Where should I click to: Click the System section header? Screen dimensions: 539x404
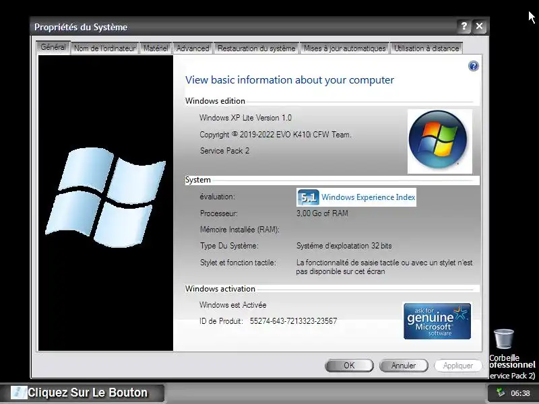[x=197, y=180]
